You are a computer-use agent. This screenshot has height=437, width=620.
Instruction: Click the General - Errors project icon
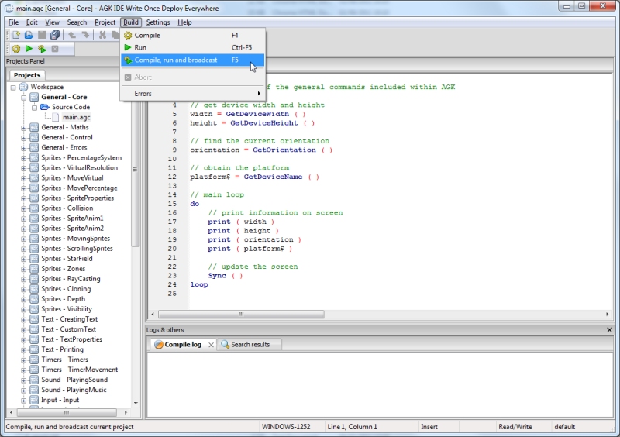34,147
